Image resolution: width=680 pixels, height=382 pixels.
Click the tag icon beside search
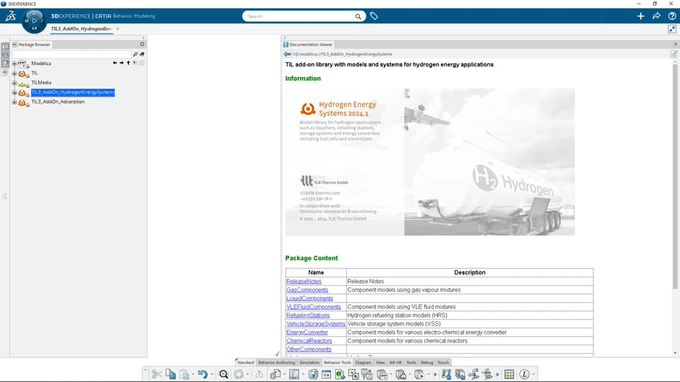(x=374, y=16)
